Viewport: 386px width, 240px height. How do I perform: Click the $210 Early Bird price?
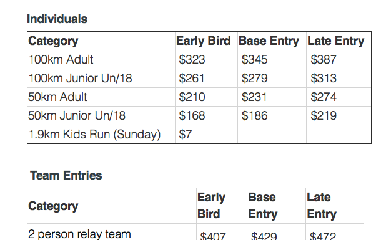192,97
